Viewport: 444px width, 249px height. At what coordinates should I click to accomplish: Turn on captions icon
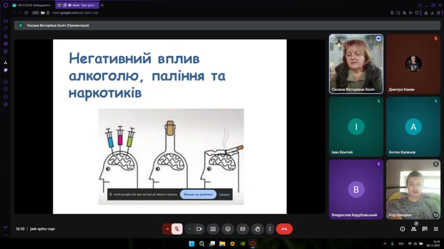click(x=243, y=229)
